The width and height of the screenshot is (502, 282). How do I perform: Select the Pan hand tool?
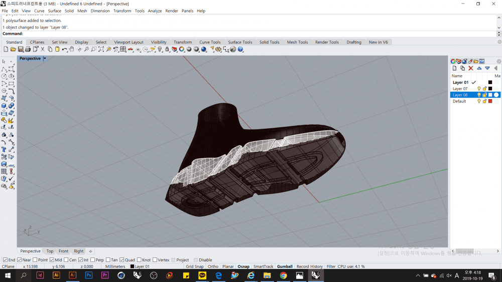pyautogui.click(x=71, y=49)
